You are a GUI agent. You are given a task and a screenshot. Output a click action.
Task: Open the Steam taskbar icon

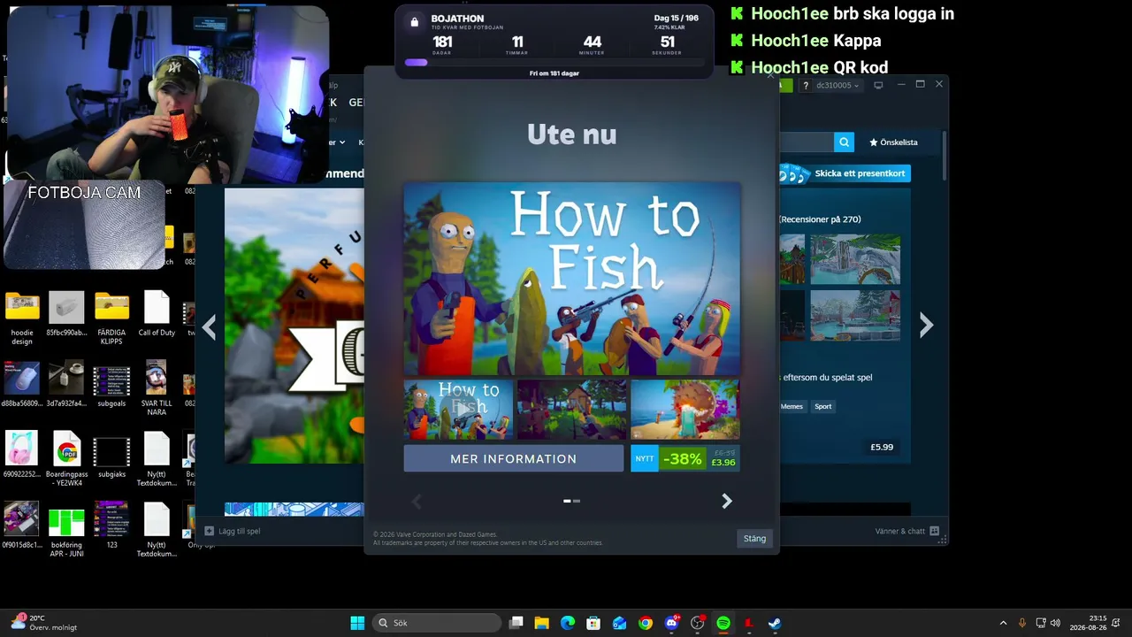click(775, 623)
